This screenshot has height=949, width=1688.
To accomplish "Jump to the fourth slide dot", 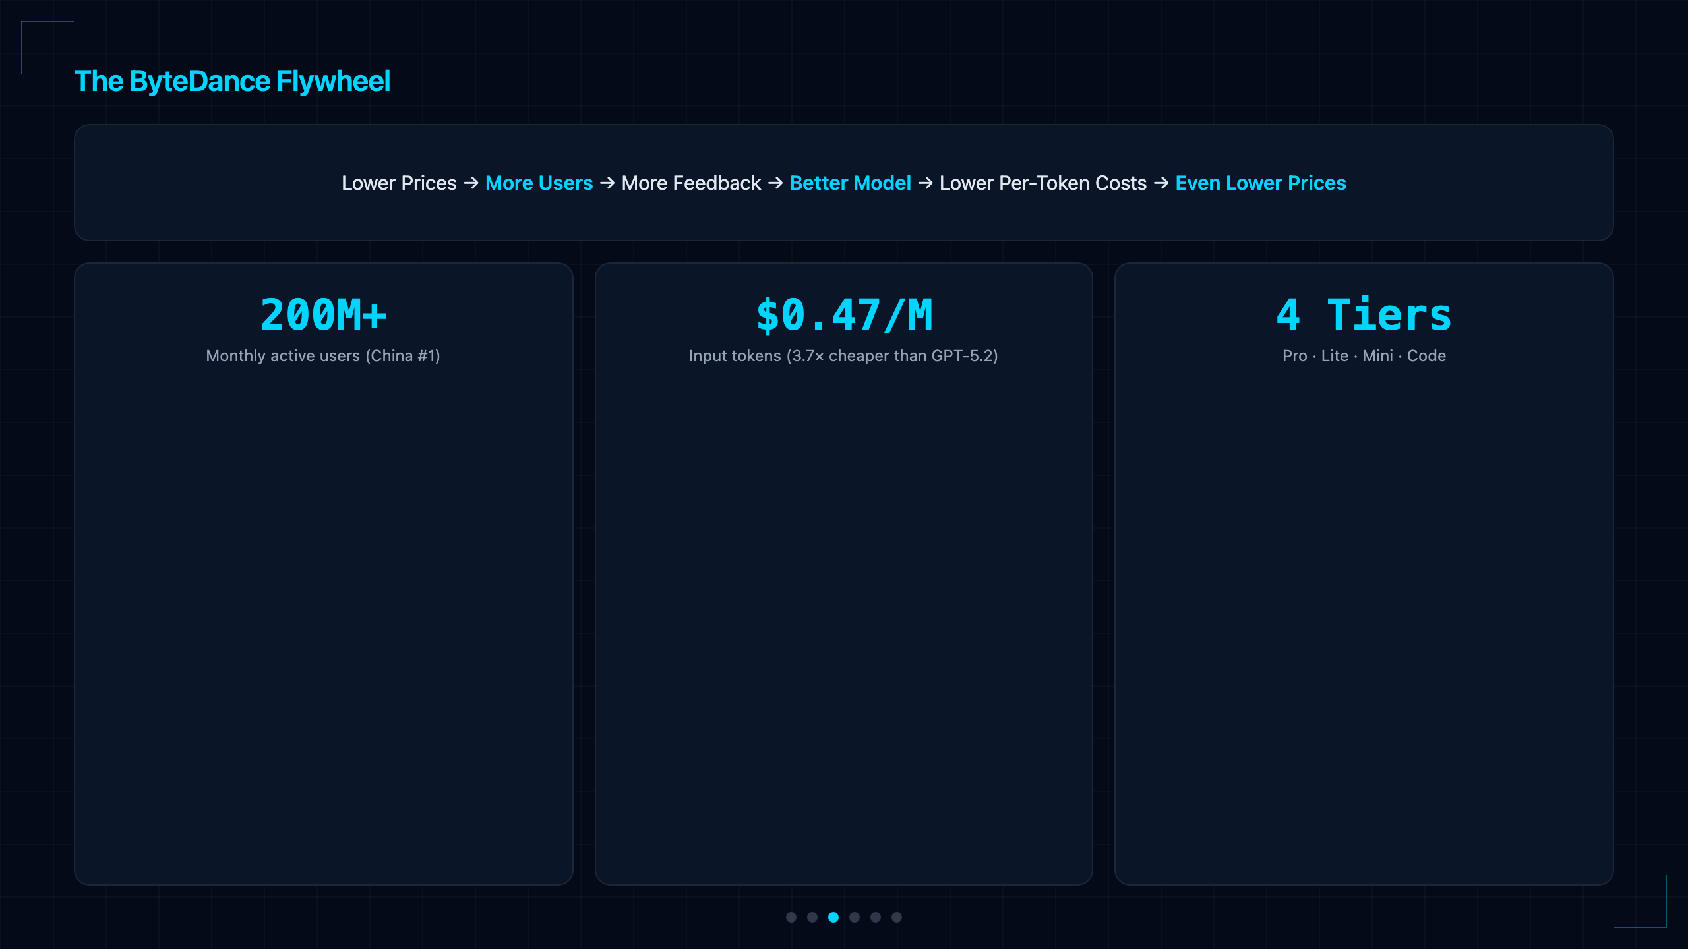I will coord(855,917).
